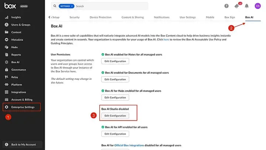Click the green check for Notes status
This screenshot has height=150, width=266.
pos(103,54)
